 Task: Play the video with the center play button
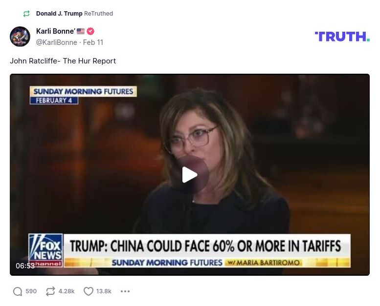190,175
